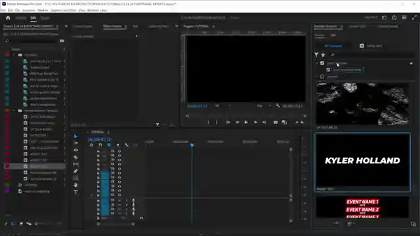This screenshot has width=420, height=236.
Task: Click Add Marker icon in timeline header
Action: pyautogui.click(x=117, y=145)
